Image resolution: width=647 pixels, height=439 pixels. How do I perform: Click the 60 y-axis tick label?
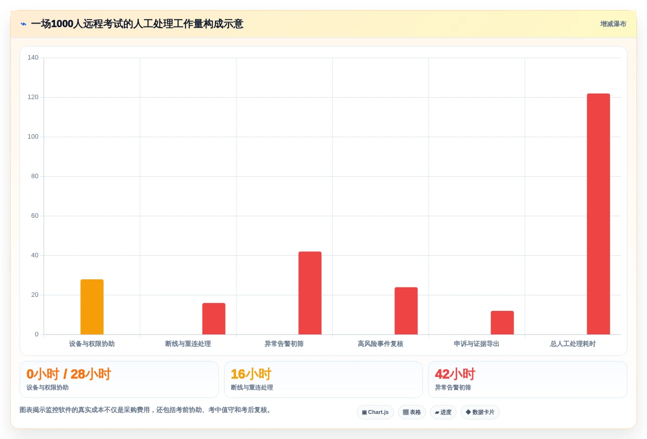[x=35, y=216]
